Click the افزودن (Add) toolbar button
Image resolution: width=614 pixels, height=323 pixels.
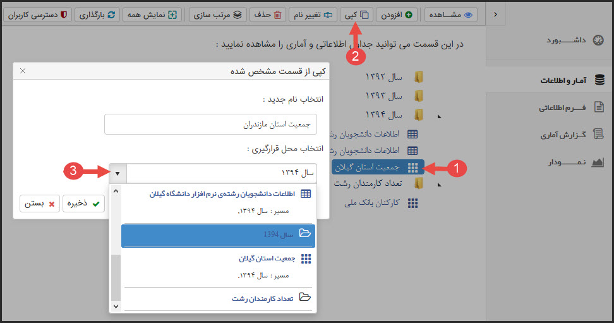(397, 14)
